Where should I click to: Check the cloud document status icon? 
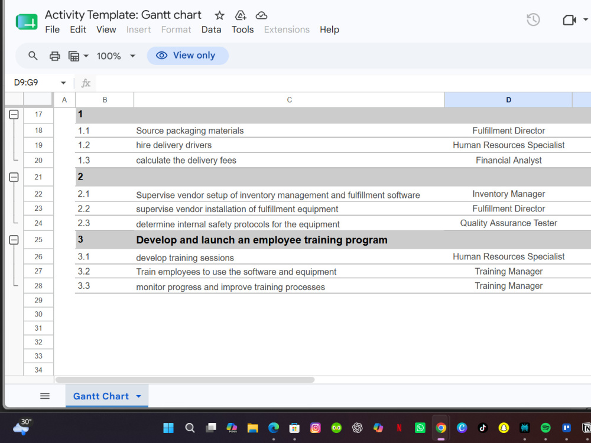[261, 15]
